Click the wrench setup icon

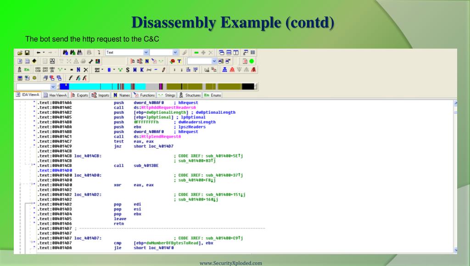coord(90,61)
